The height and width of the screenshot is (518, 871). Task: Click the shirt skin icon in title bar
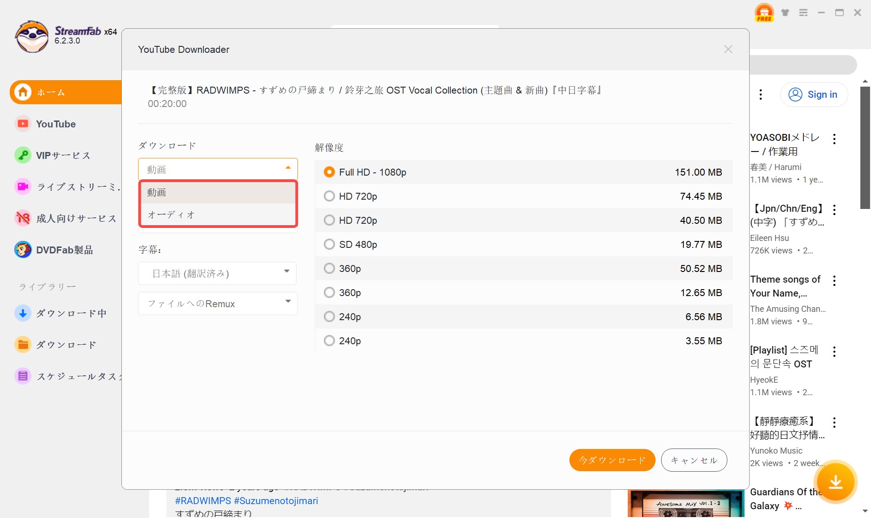[785, 13]
